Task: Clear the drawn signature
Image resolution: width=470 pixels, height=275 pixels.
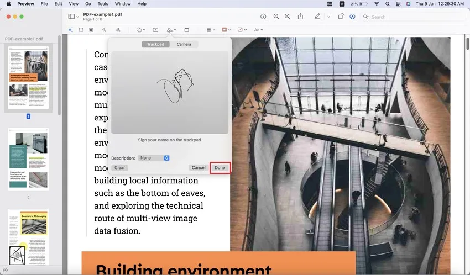Action: 119,168
